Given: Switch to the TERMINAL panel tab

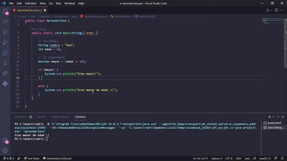Looking at the screenshot, I should pos(80,117).
